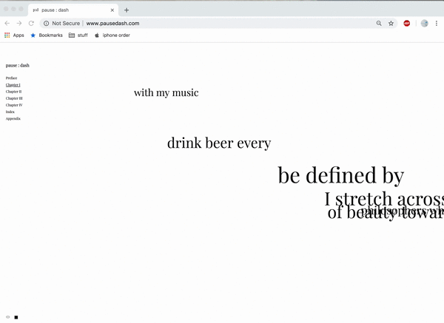Click the phrase 'be defined by'
Image resolution: width=444 pixels, height=323 pixels.
[x=341, y=175]
